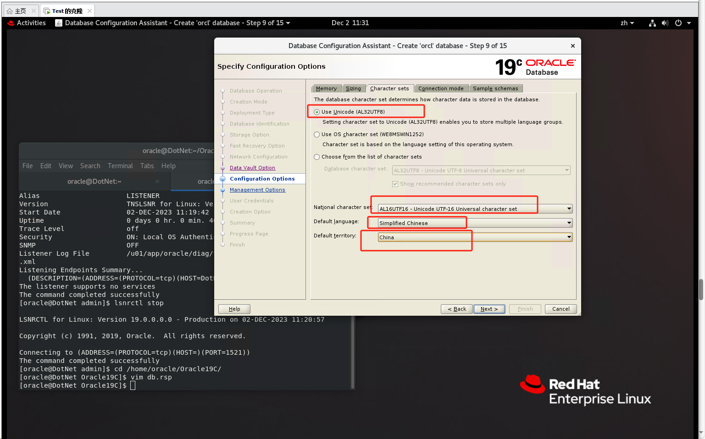Open the Default territory dropdown
The width and height of the screenshot is (705, 439).
click(475, 237)
